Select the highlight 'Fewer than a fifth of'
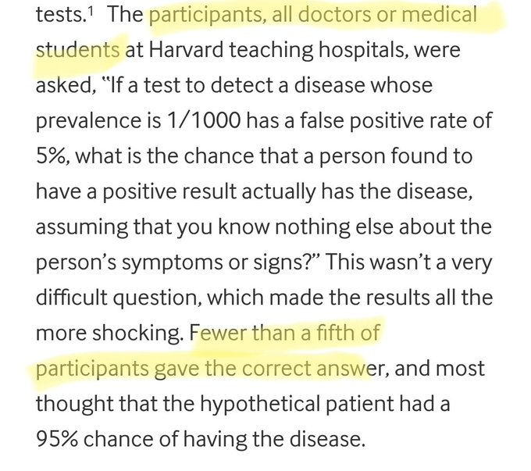 285,333
